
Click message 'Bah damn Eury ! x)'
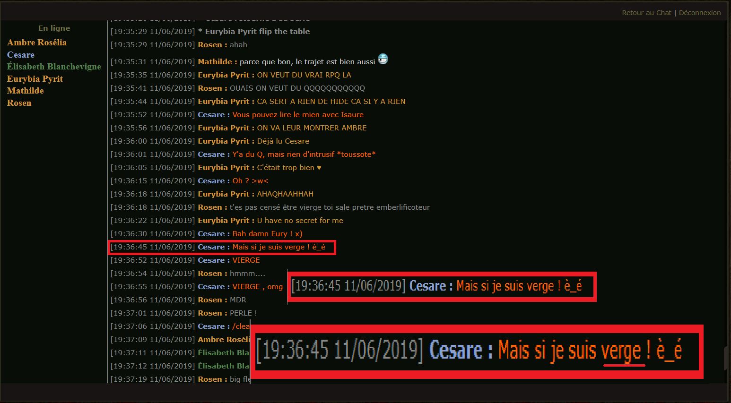click(268, 234)
